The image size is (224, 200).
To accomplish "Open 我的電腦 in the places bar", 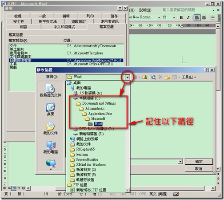I will pyautogui.click(x=50, y=147).
